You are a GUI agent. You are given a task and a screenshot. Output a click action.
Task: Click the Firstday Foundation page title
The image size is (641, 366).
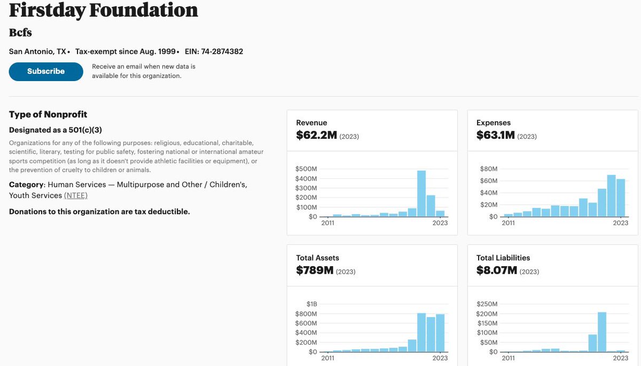(x=104, y=10)
